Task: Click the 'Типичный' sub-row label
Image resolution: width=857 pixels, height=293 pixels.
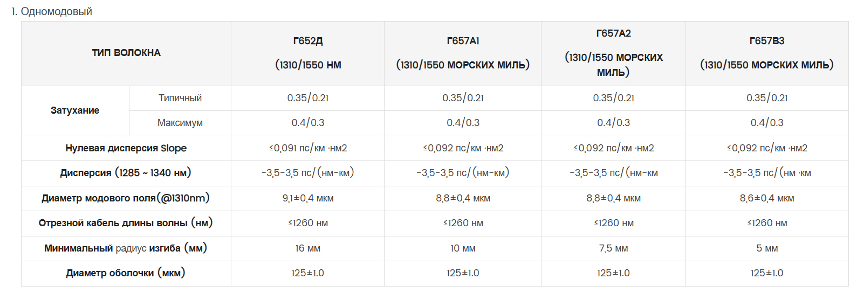Action: click(180, 98)
